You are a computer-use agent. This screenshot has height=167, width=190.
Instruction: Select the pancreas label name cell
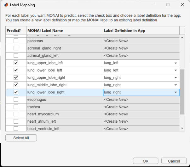(x=65, y=41)
